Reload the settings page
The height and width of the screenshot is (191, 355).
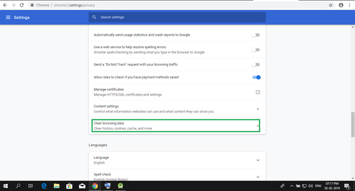22,5
